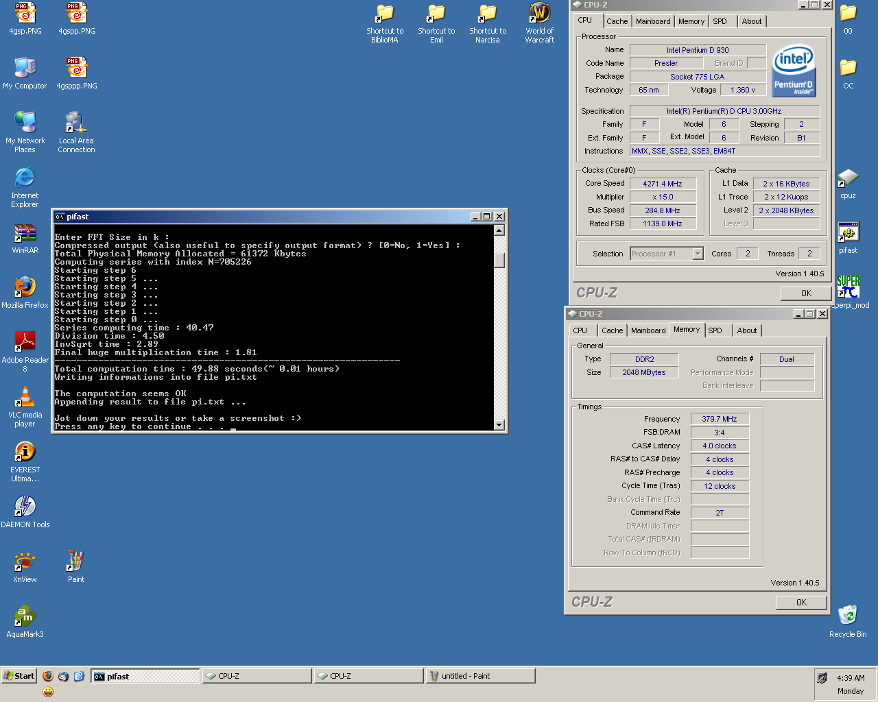Select the OC folder icon
878x702 pixels.
(x=849, y=73)
